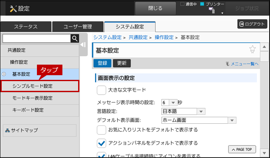Add 基本設定 to favorites with star
This screenshot has width=270, height=158.
click(x=253, y=49)
